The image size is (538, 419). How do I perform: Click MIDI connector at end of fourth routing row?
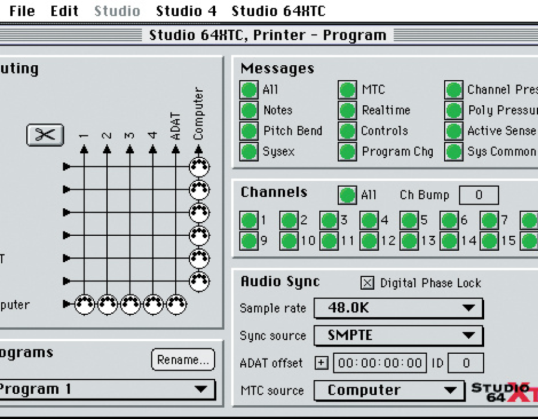(199, 236)
